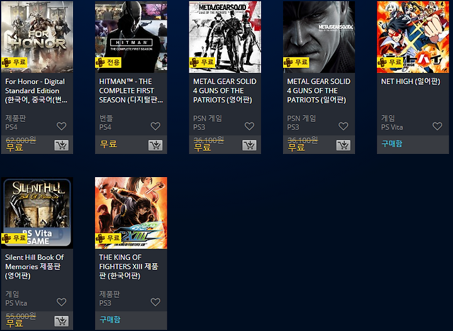Screen dimensions: 453x331
Task: Click 구매함 label under NET HIGH
Action: point(392,144)
